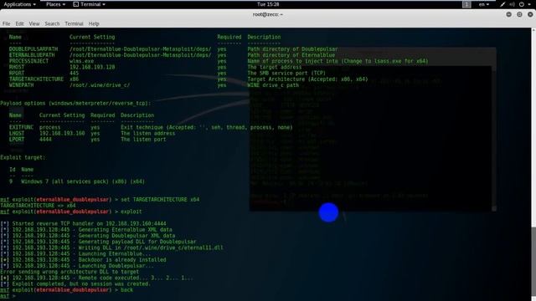Click the LPORT option name
Screen dimensions: 536x301
pyautogui.click(x=17, y=140)
